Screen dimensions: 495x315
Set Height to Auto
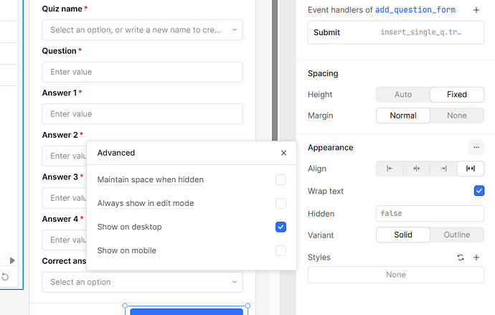coord(403,95)
